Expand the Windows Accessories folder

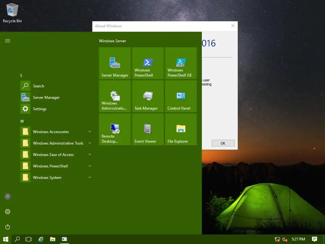tap(56, 132)
